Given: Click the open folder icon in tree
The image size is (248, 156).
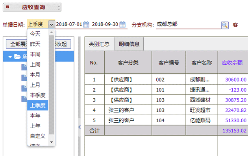Looking at the screenshot, I should (17, 56).
